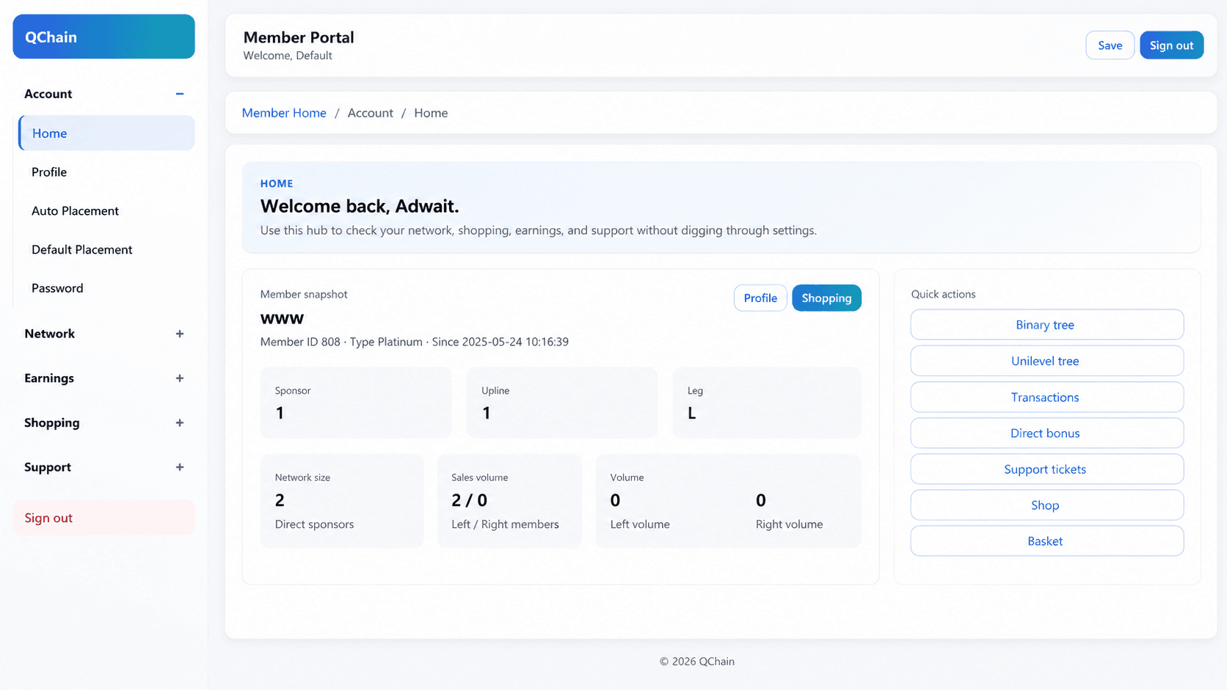Open the Transactions quick action
Image resolution: width=1227 pixels, height=690 pixels.
click(x=1046, y=397)
